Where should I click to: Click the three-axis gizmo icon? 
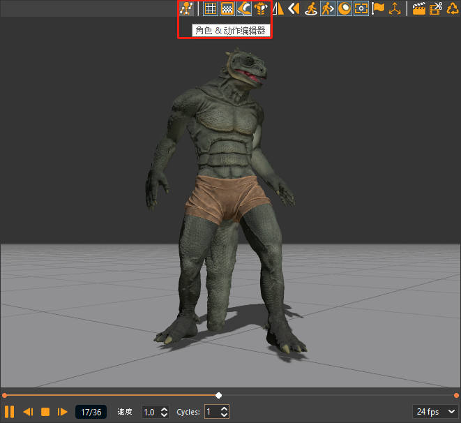[395, 8]
